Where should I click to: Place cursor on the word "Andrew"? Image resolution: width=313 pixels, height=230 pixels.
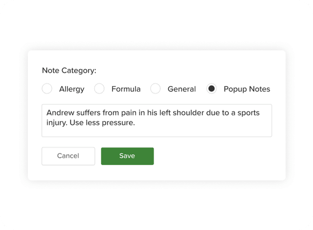[60, 113]
